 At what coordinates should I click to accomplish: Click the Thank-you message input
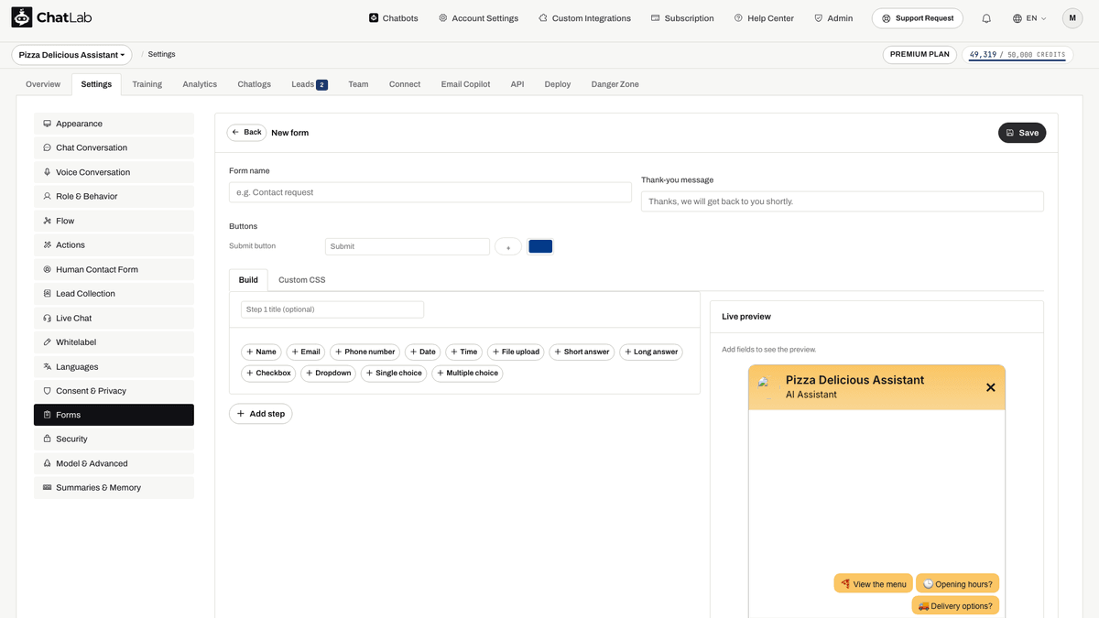(x=843, y=201)
